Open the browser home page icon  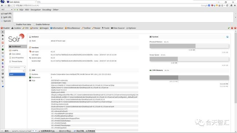pyautogui.click(x=232, y=5)
